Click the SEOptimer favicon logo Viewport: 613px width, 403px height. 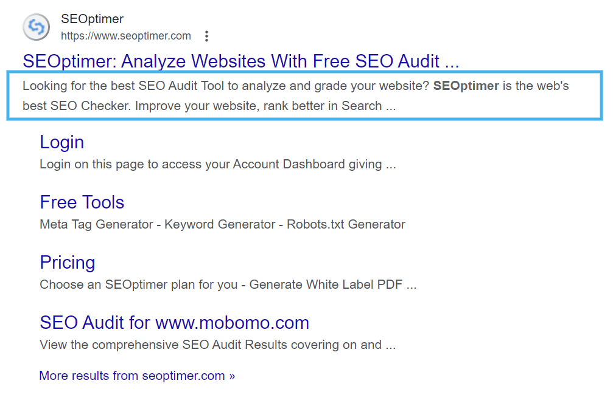pos(36,27)
